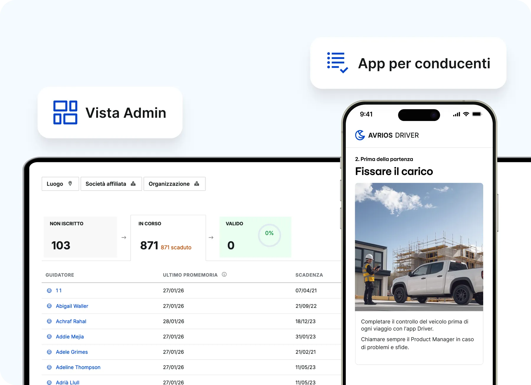
Task: Click the arrow between In corso and Valido
Action: [211, 237]
